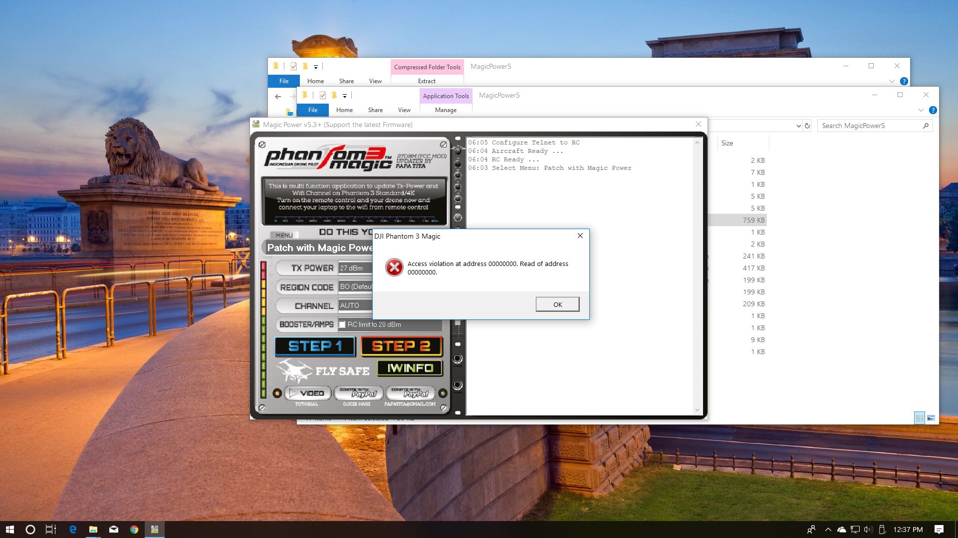Open Home tab in front Explorer window
The image size is (958, 538).
pyautogui.click(x=344, y=110)
